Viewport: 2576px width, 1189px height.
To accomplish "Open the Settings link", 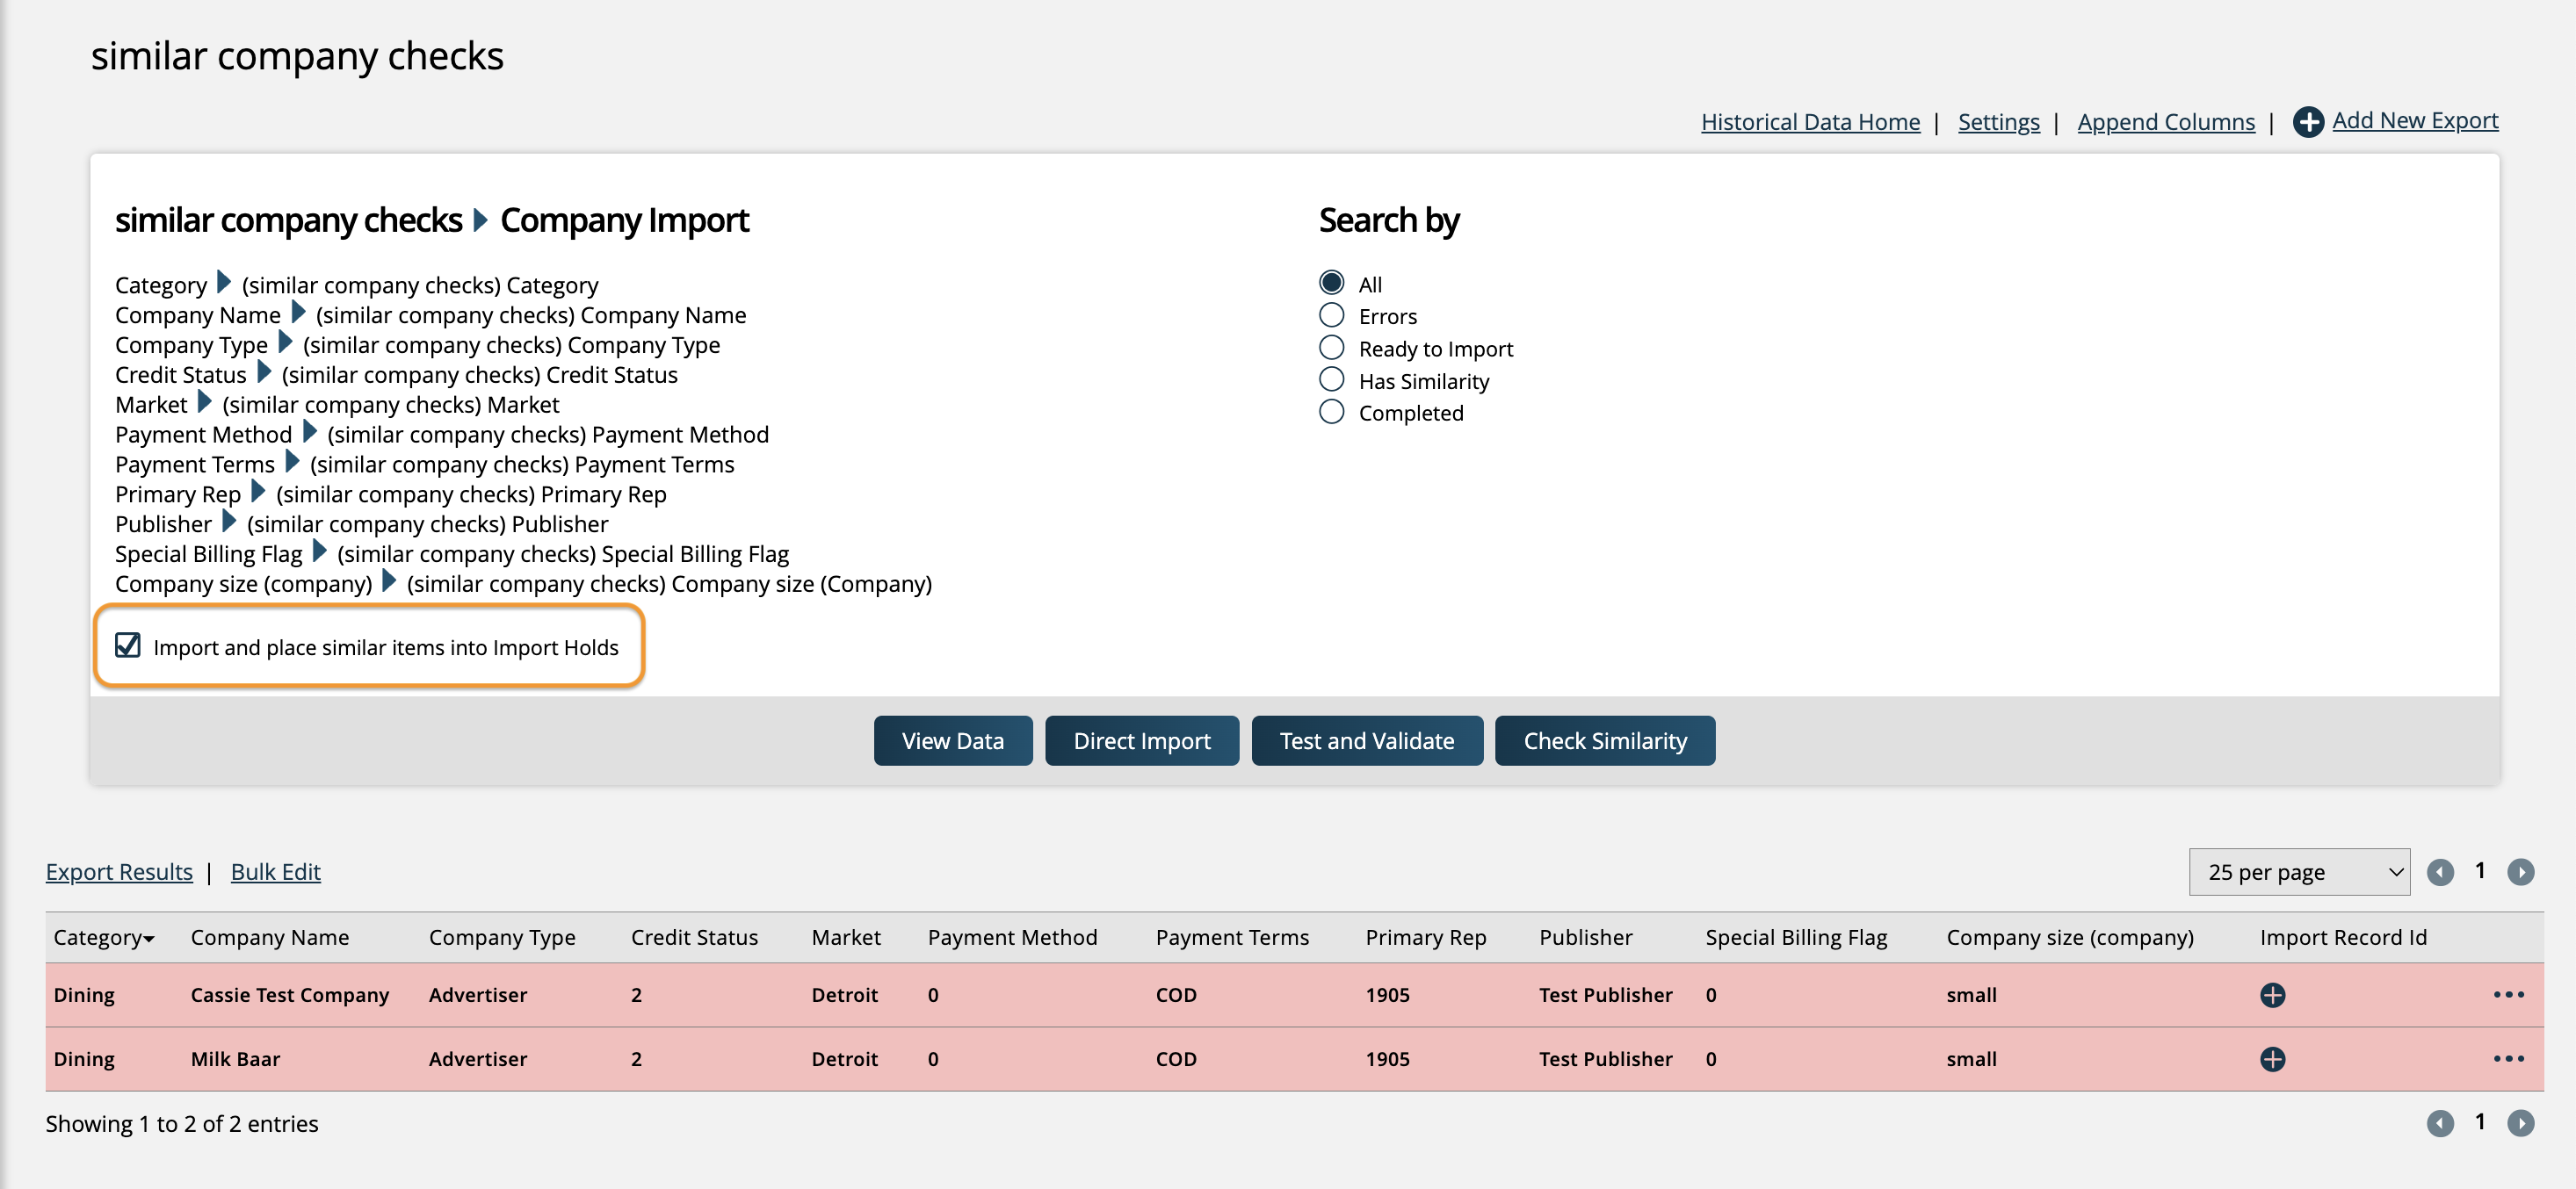I will pos(1998,122).
